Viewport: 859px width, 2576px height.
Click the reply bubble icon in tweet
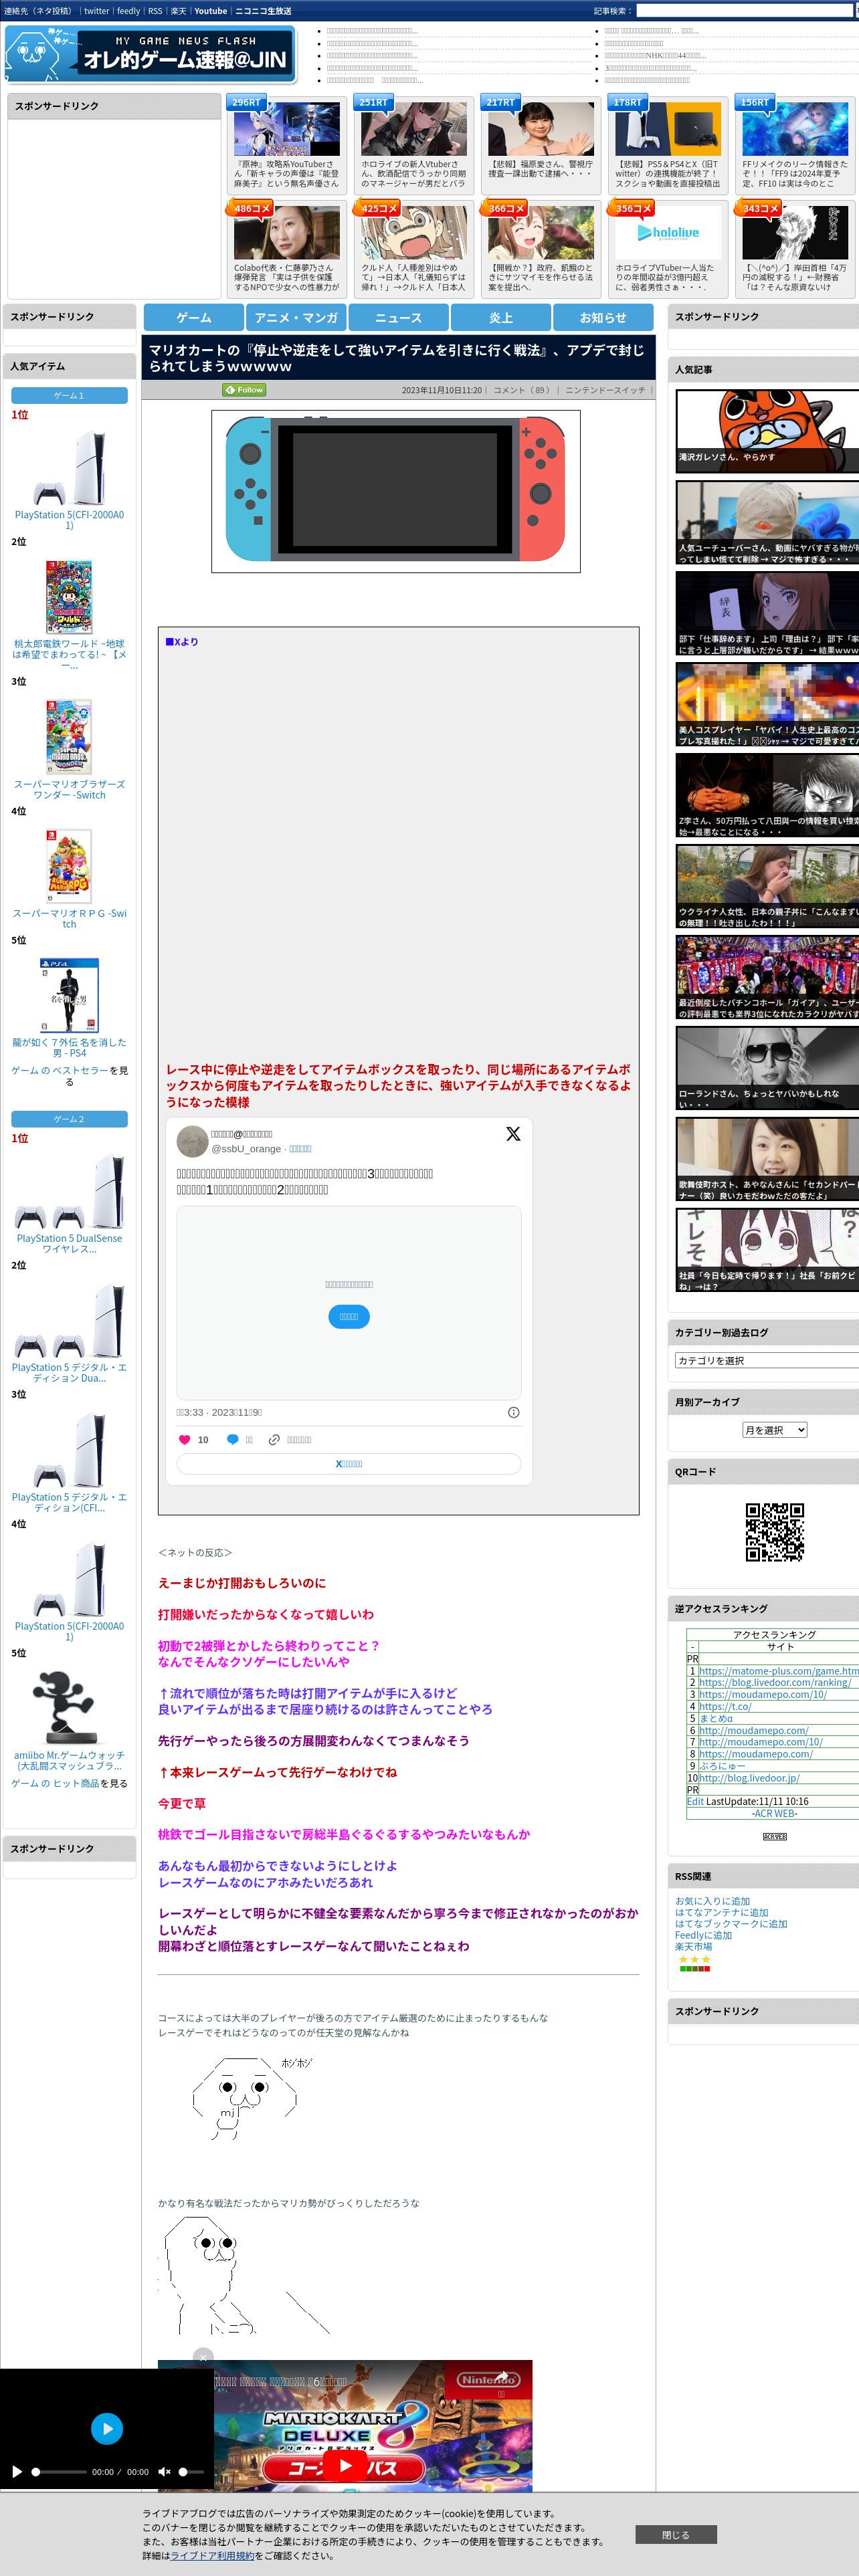232,1439
